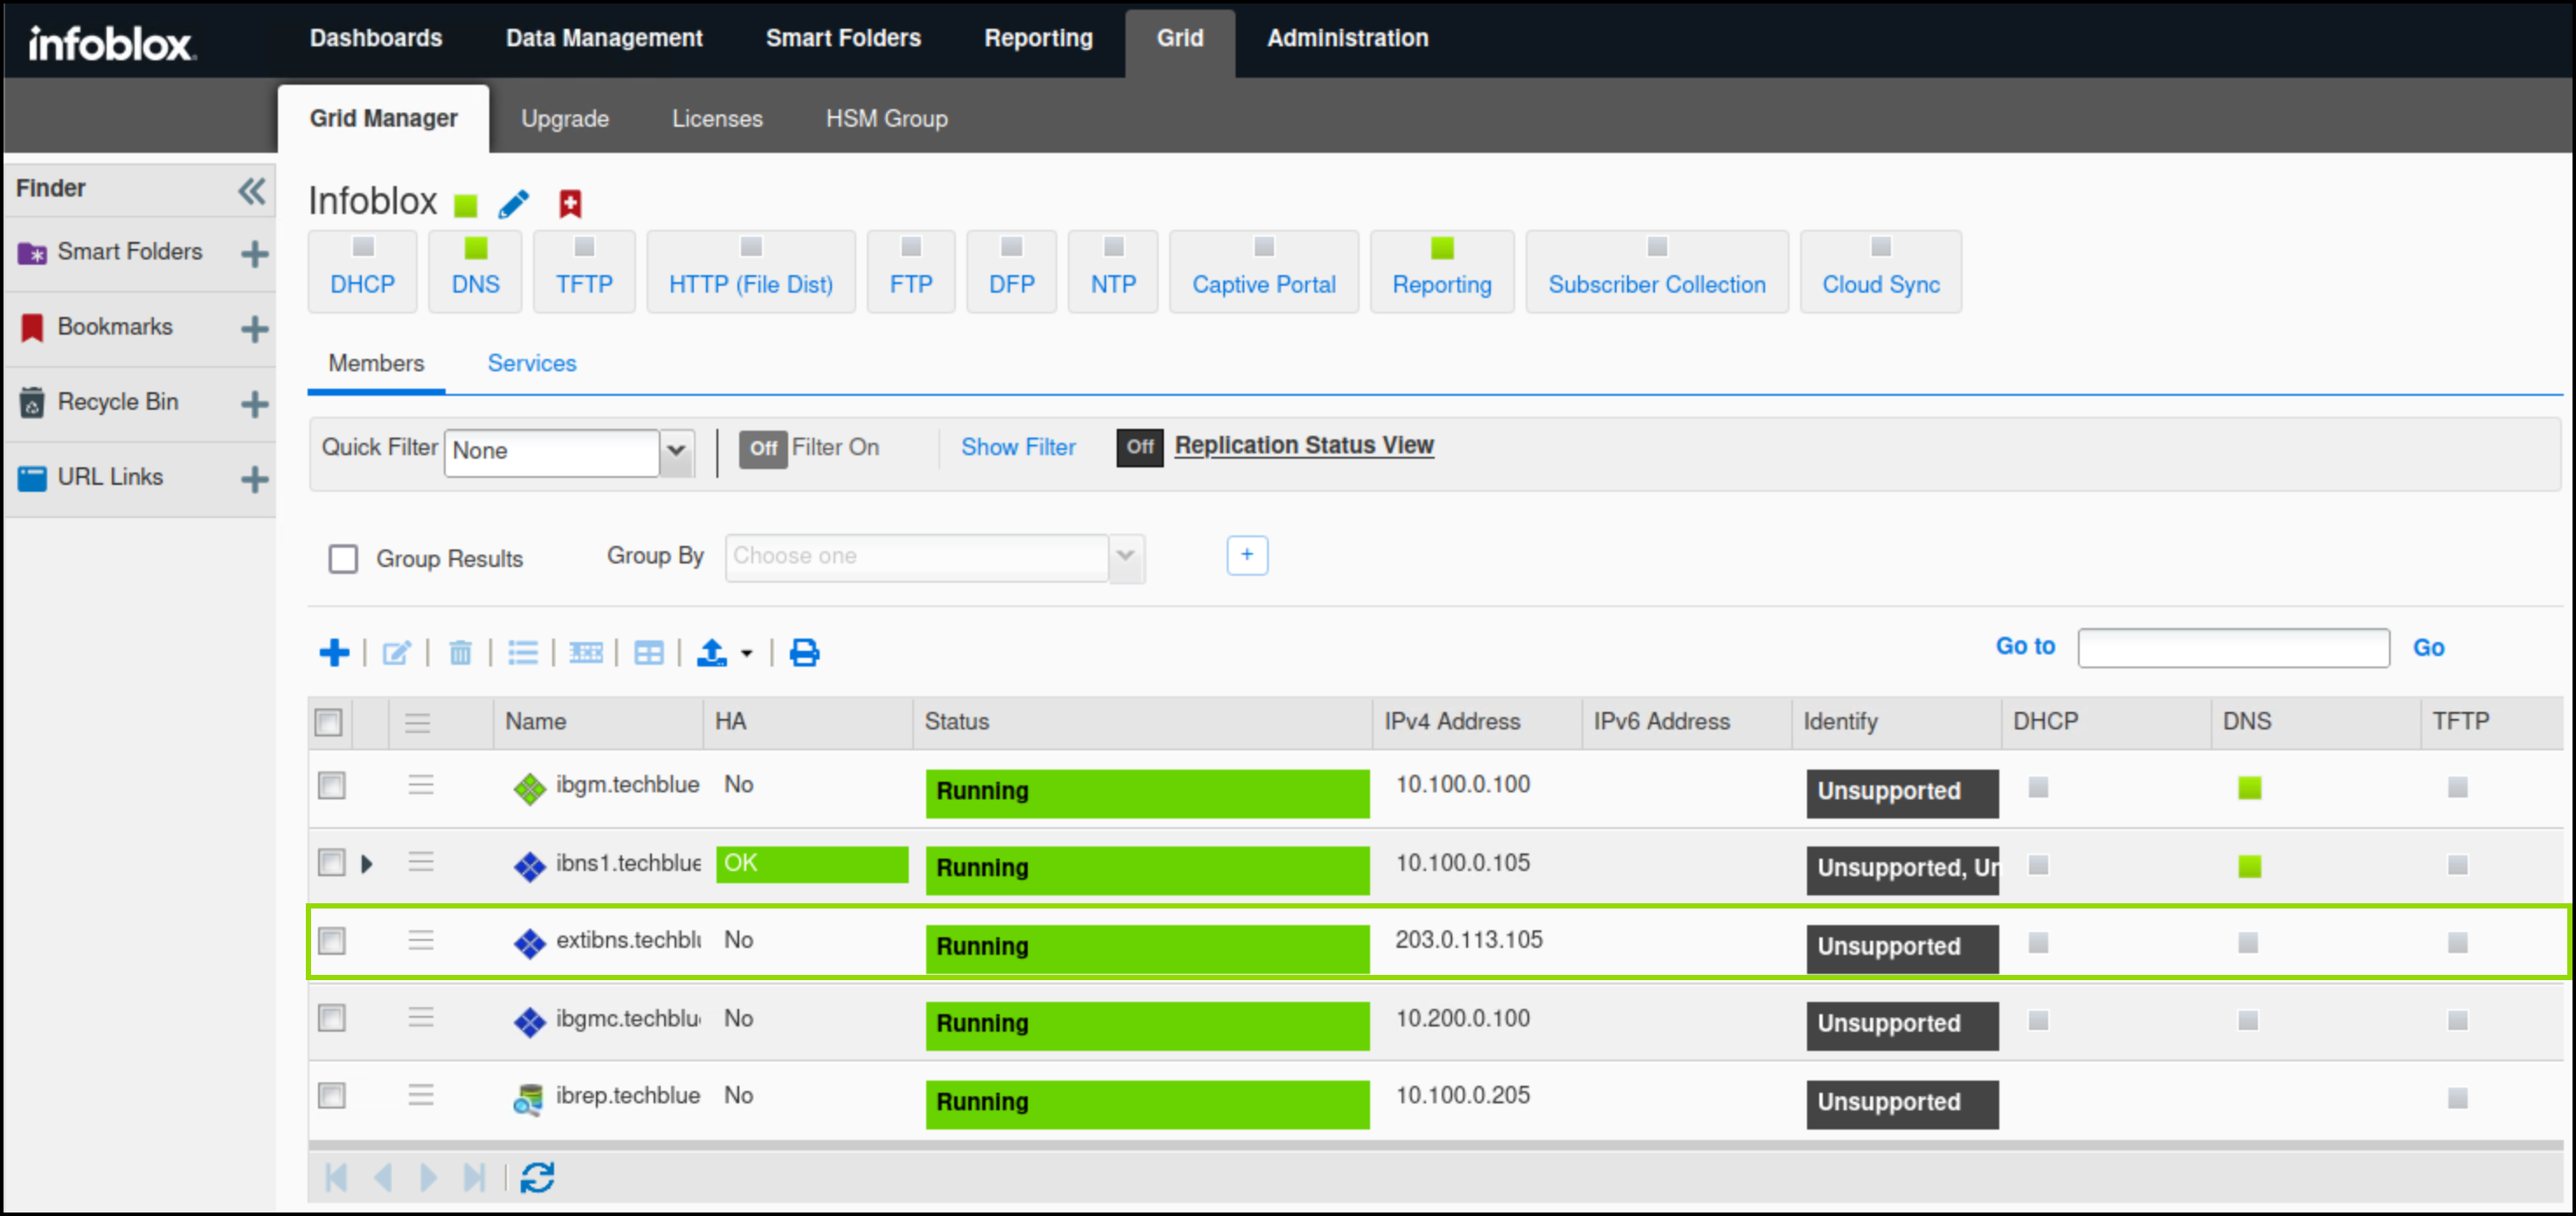This screenshot has height=1216, width=2576.
Task: Toggle the Filter On switch
Action: pyautogui.click(x=763, y=448)
